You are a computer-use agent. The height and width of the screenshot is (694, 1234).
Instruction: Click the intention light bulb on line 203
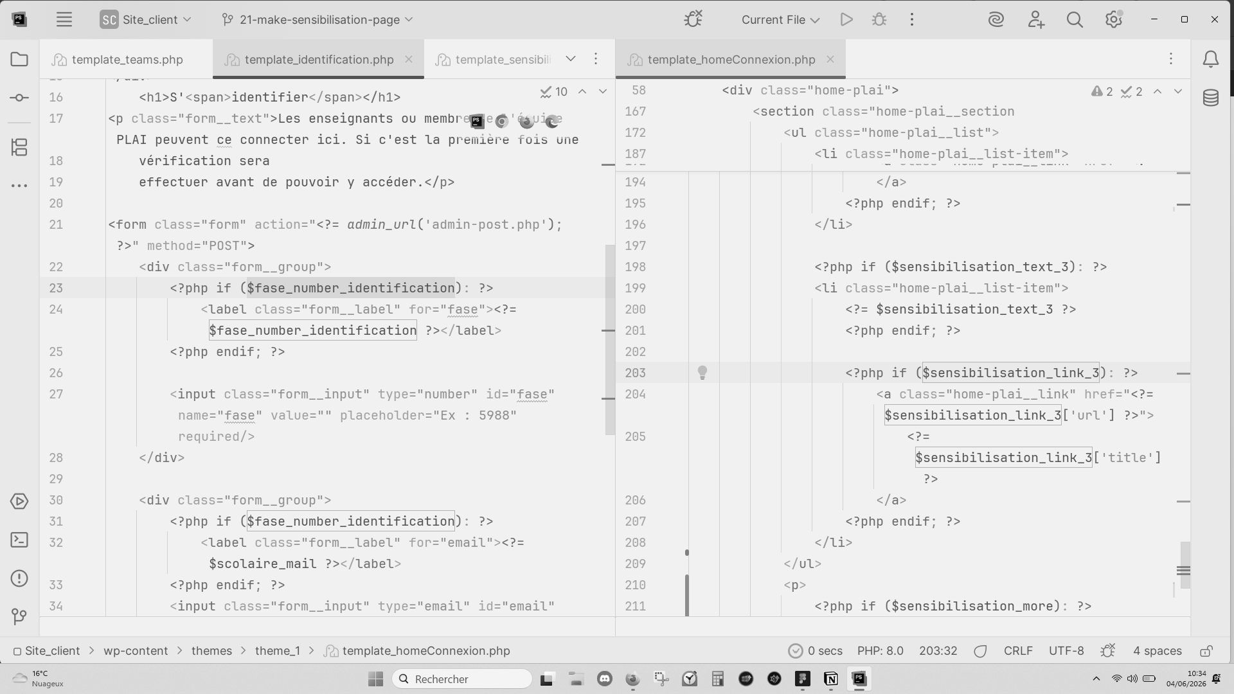[x=702, y=373]
